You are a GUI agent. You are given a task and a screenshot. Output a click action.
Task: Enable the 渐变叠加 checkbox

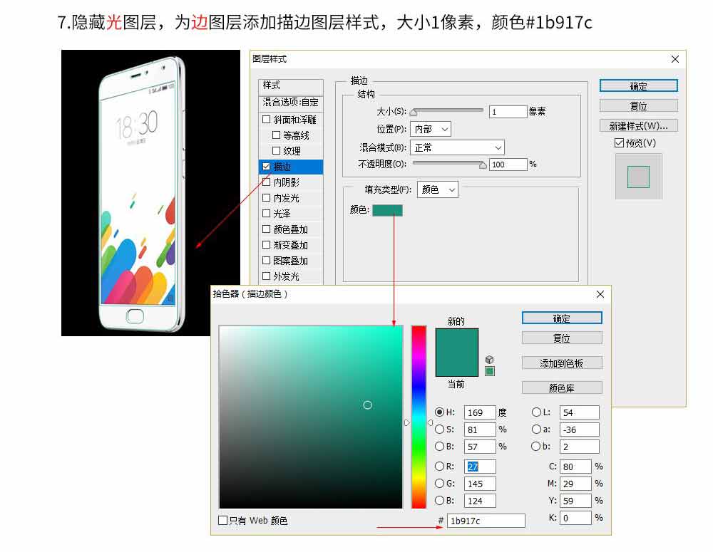click(267, 244)
